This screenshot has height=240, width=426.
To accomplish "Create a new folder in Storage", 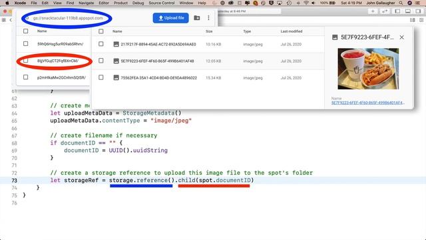I will (197, 18).
